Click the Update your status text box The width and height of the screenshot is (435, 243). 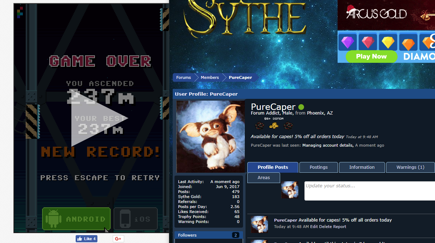pyautogui.click(x=370, y=191)
